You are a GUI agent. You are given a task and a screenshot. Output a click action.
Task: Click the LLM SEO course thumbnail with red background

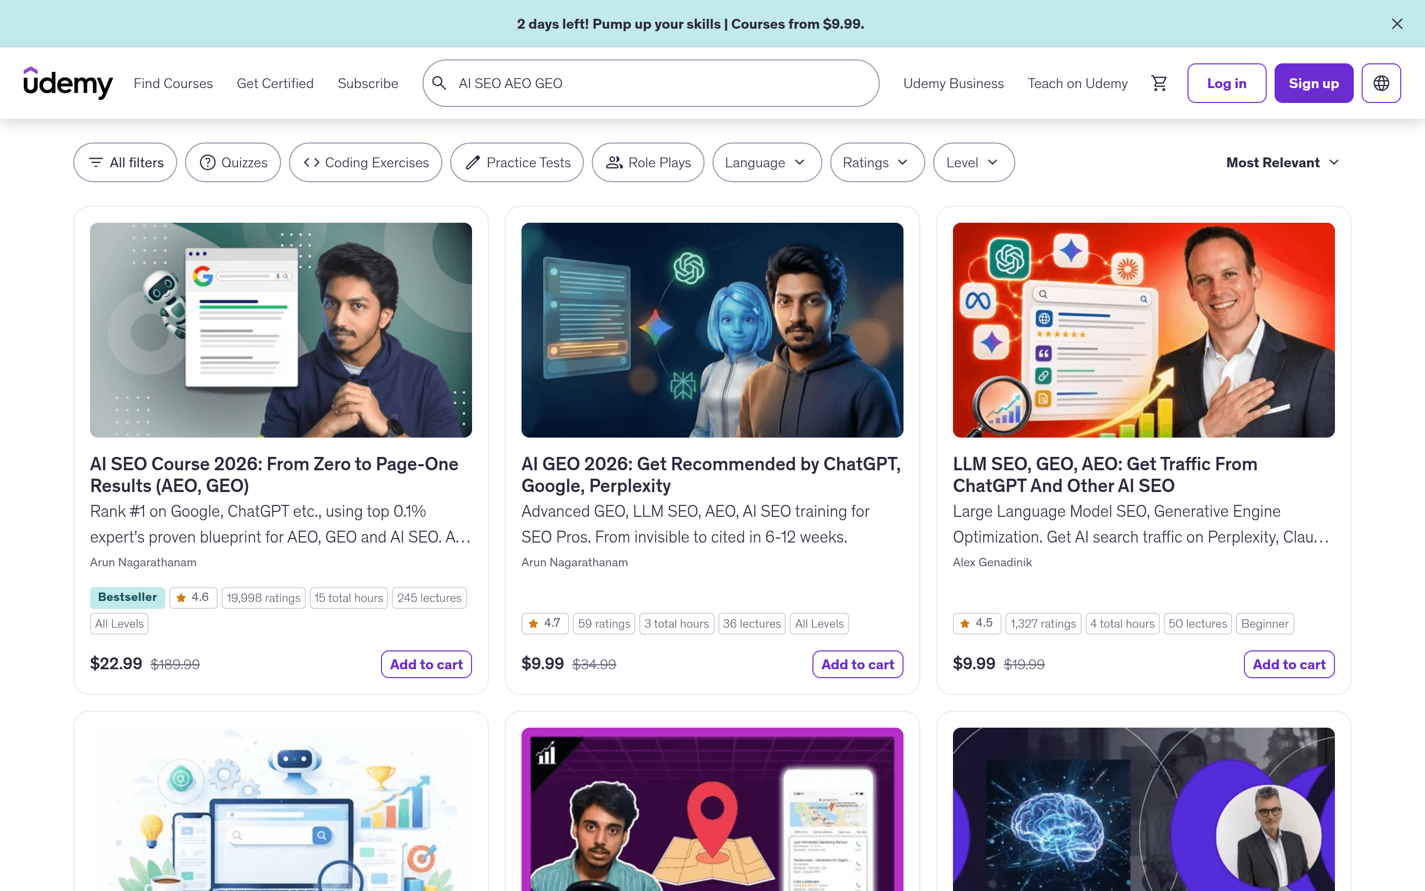pyautogui.click(x=1143, y=330)
